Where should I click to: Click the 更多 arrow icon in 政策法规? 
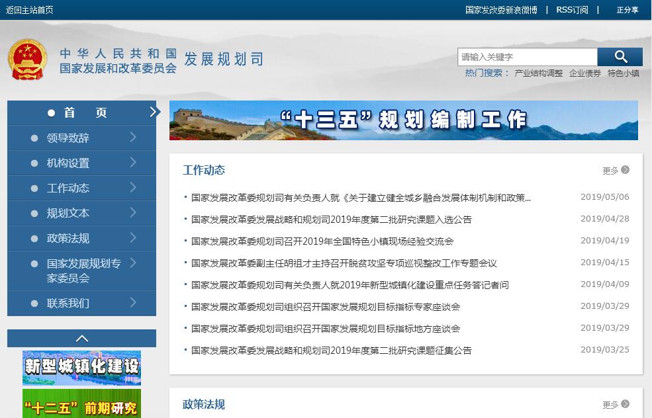click(625, 404)
